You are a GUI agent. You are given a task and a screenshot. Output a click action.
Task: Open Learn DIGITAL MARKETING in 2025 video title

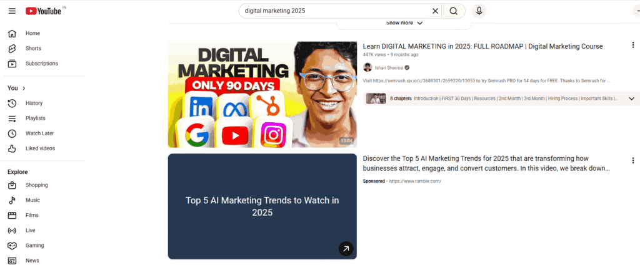(482, 46)
